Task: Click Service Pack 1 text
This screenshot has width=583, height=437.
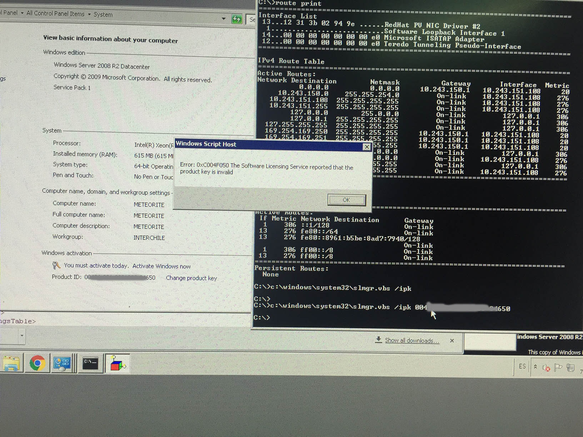Action: click(x=72, y=87)
